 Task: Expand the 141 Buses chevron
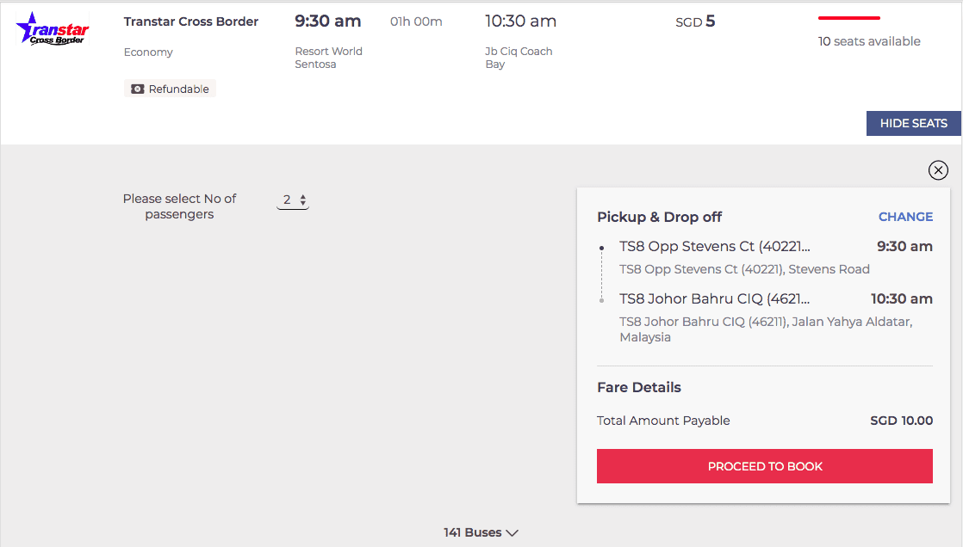[513, 533]
